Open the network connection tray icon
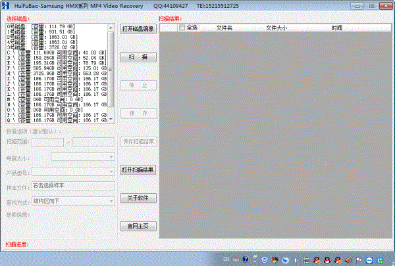 pos(306,260)
